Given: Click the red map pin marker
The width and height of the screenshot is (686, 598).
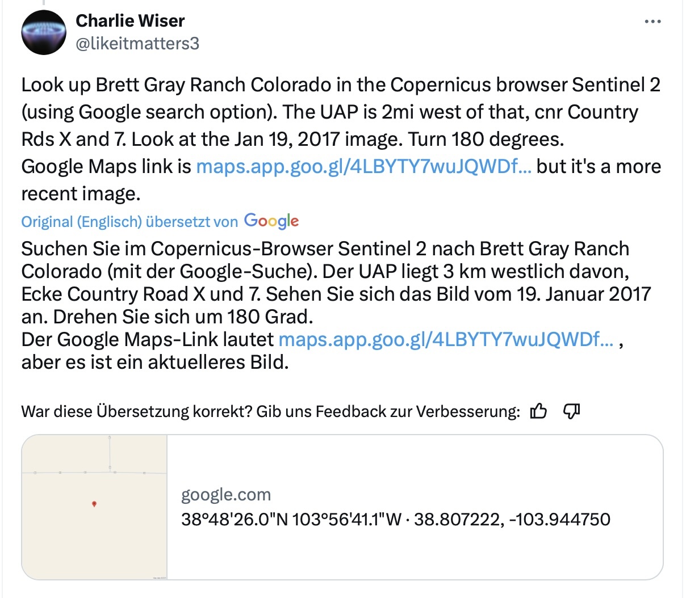Looking at the screenshot, I should pos(94,503).
